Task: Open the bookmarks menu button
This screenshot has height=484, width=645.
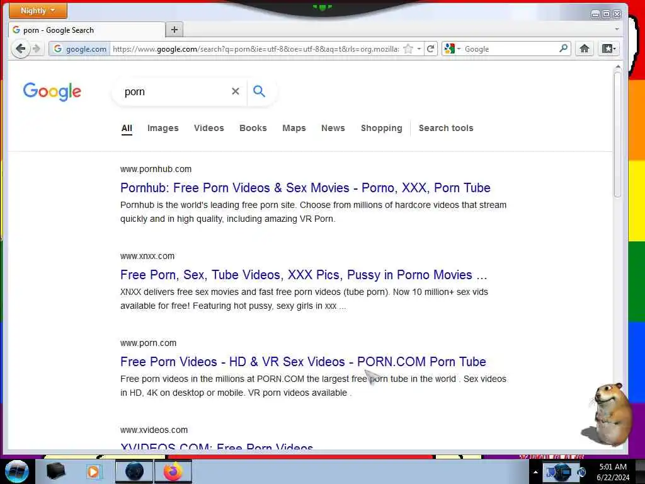Action: tap(608, 49)
